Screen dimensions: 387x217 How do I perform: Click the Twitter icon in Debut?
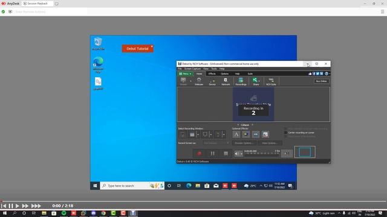[x=317, y=74]
